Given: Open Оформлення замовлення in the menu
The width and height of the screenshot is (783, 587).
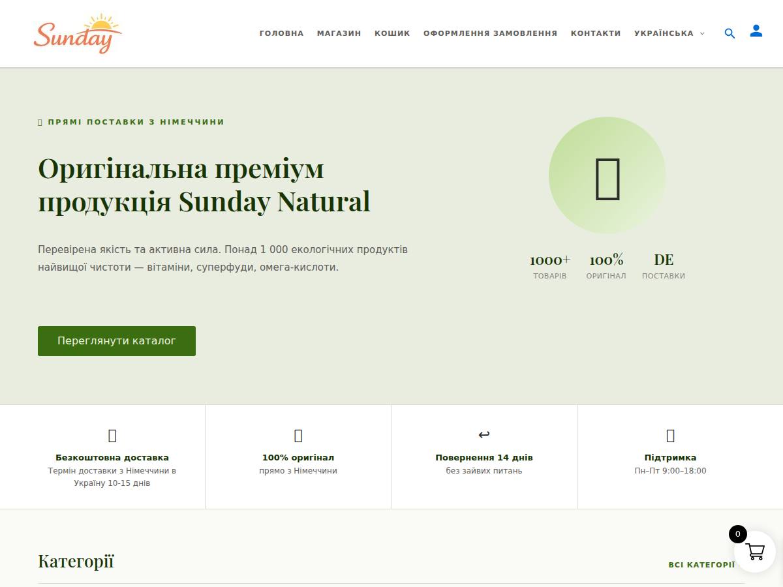Looking at the screenshot, I should click(x=490, y=33).
